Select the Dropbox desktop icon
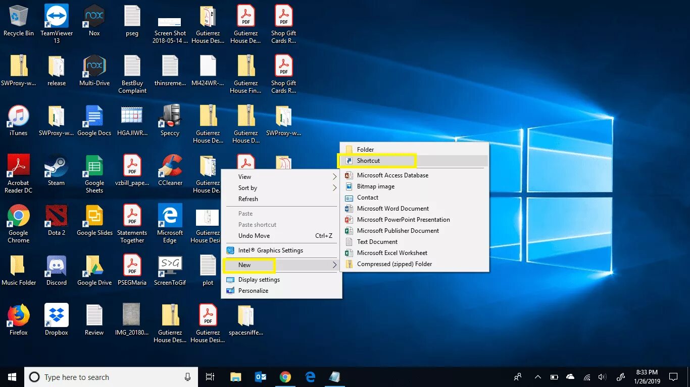This screenshot has width=690, height=387. [57, 320]
